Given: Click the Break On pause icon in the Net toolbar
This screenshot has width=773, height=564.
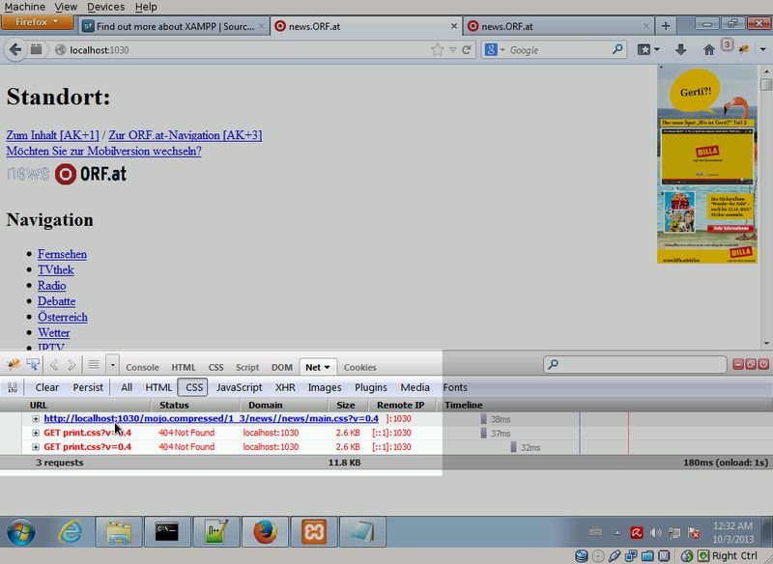Looking at the screenshot, I should click(14, 387).
